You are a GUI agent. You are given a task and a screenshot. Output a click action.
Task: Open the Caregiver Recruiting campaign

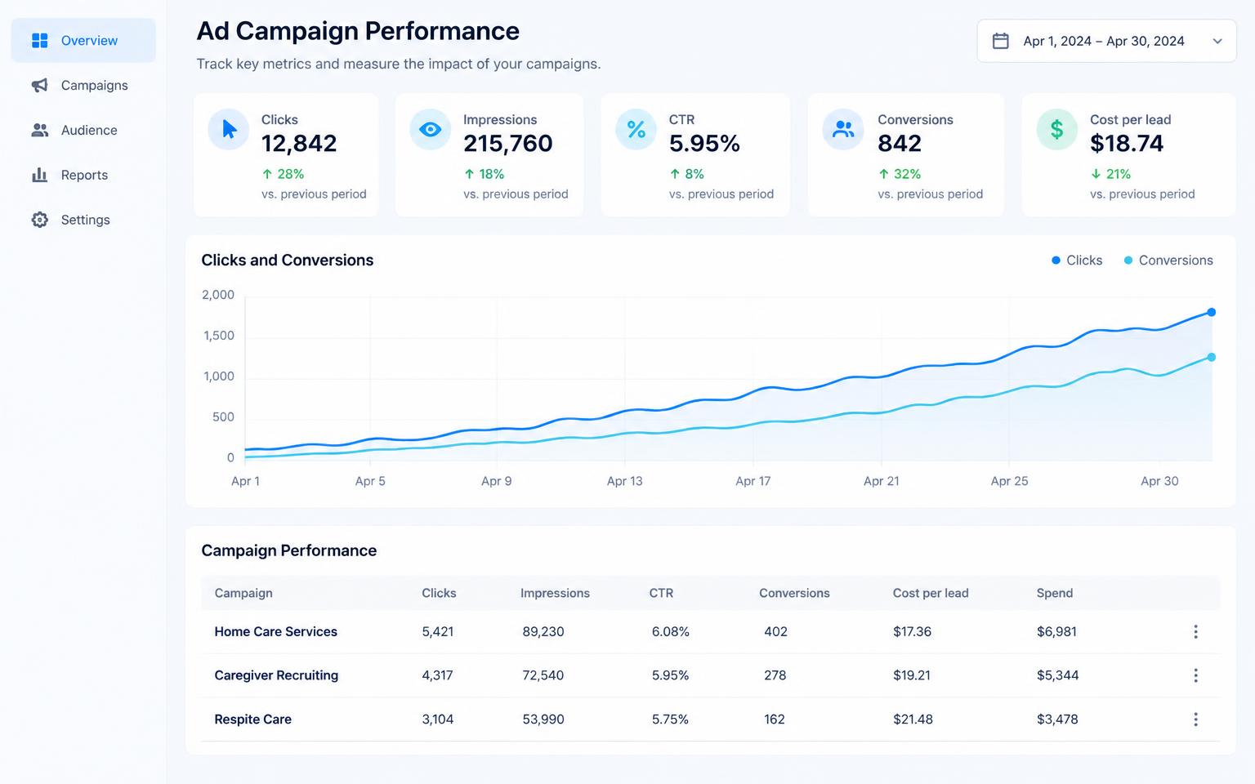pos(276,675)
